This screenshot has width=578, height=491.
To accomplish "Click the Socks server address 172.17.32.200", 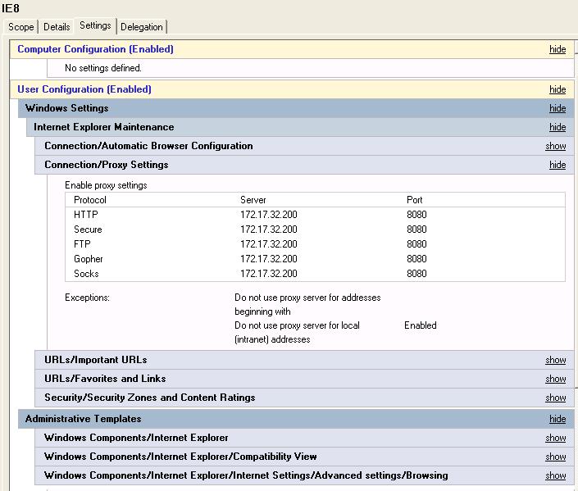I will tap(269, 274).
